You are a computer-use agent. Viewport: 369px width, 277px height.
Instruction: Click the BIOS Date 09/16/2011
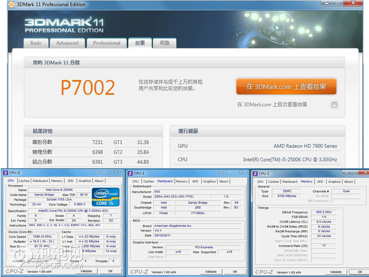coord(197,235)
